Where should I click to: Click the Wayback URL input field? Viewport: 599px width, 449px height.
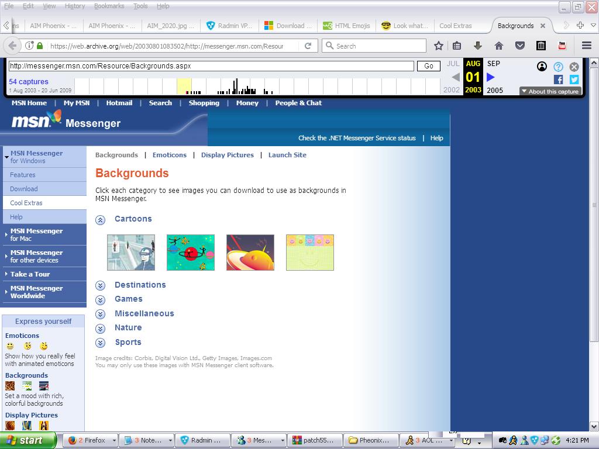coord(211,66)
